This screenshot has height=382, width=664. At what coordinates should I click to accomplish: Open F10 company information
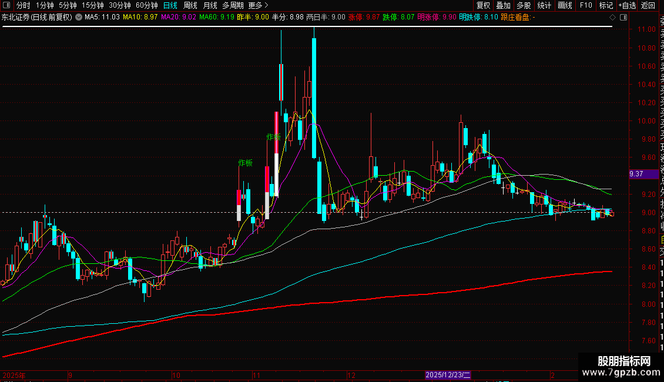coord(586,5)
